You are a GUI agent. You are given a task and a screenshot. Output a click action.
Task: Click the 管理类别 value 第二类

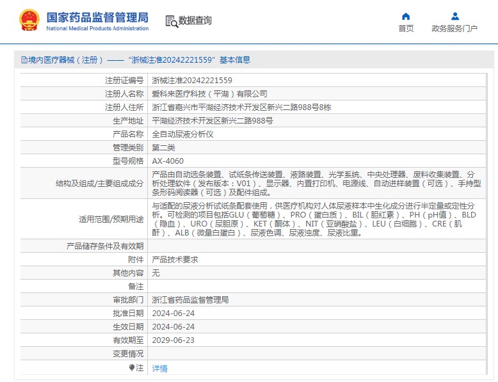[163, 148]
